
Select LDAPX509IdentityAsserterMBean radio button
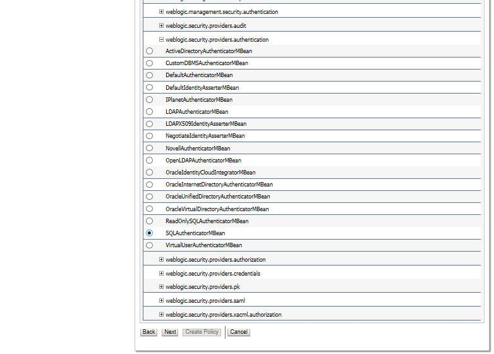click(149, 124)
